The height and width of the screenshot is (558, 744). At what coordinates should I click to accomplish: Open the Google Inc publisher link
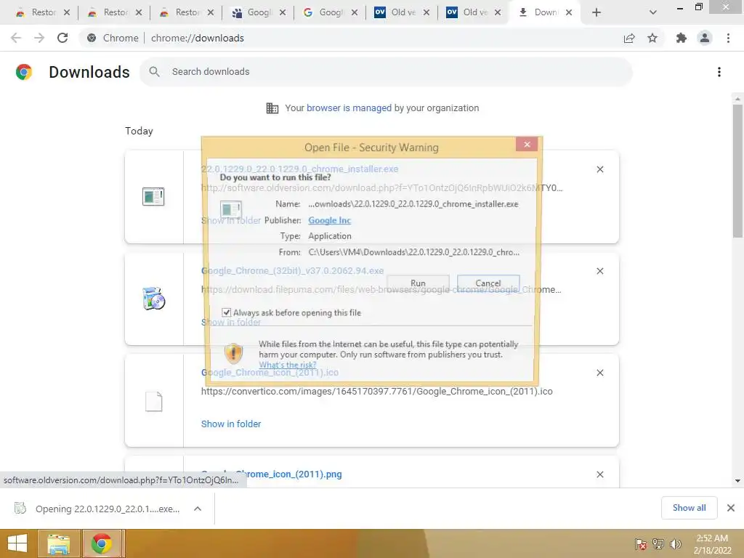(x=329, y=220)
